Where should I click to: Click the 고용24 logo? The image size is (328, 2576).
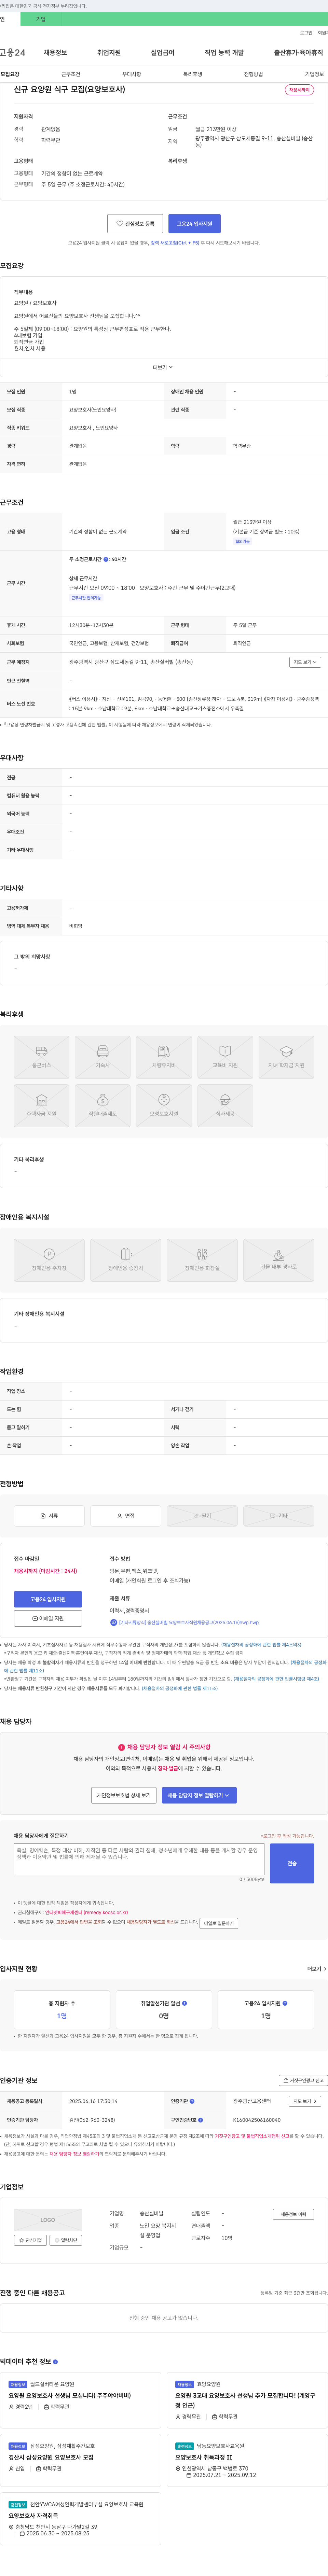tap(12, 52)
